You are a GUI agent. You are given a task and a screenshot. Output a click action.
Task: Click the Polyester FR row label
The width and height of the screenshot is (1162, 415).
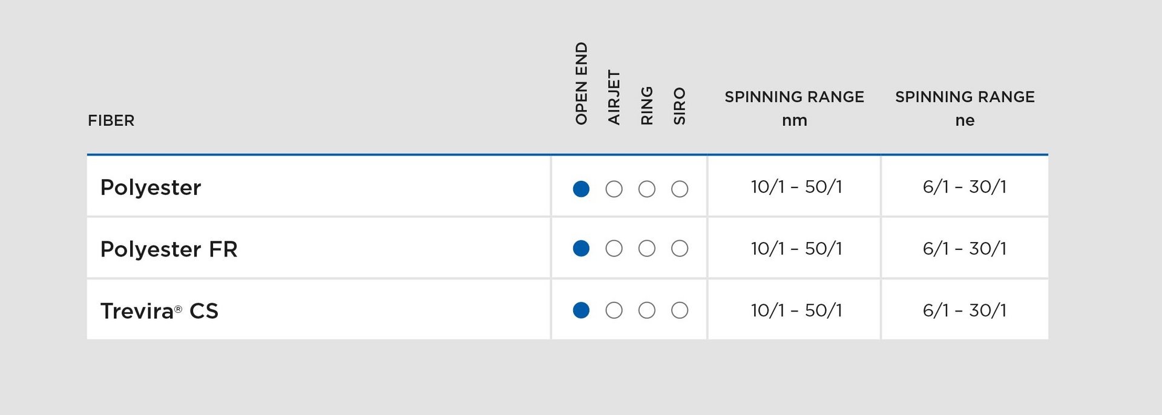click(169, 249)
